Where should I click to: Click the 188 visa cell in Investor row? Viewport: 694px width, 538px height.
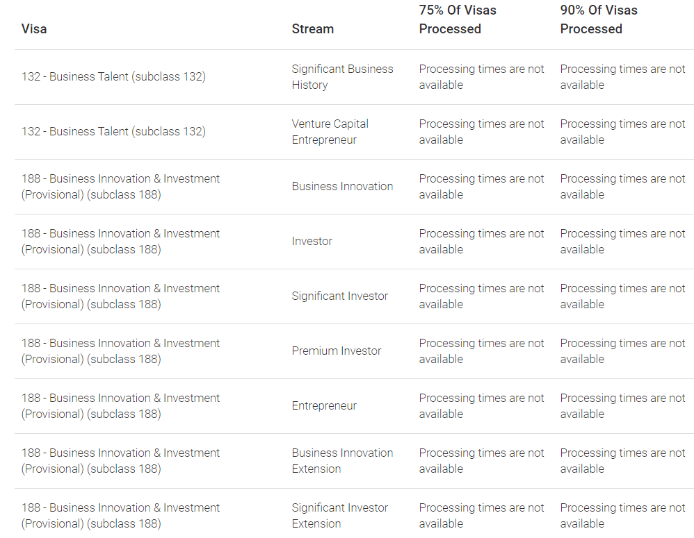click(x=120, y=241)
